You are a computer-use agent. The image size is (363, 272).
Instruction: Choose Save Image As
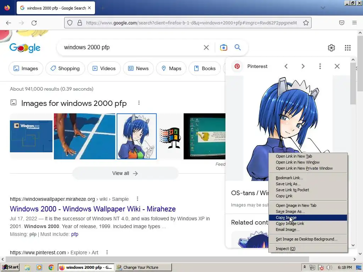pos(308,211)
